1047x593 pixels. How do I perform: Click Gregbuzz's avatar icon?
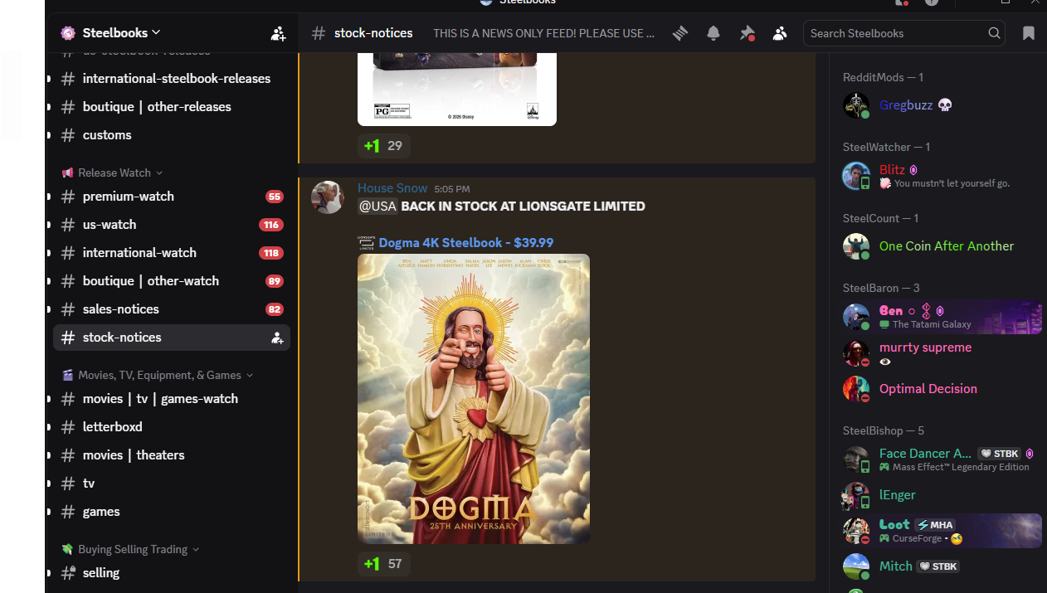point(856,105)
